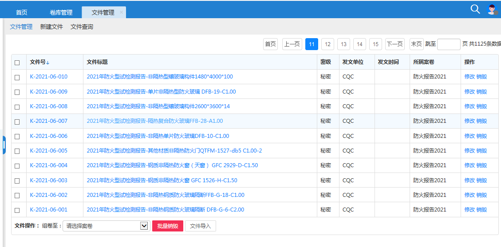Screen dimensions: 501x247
Task: Click the search magnifier icon
Action: click(x=475, y=9)
